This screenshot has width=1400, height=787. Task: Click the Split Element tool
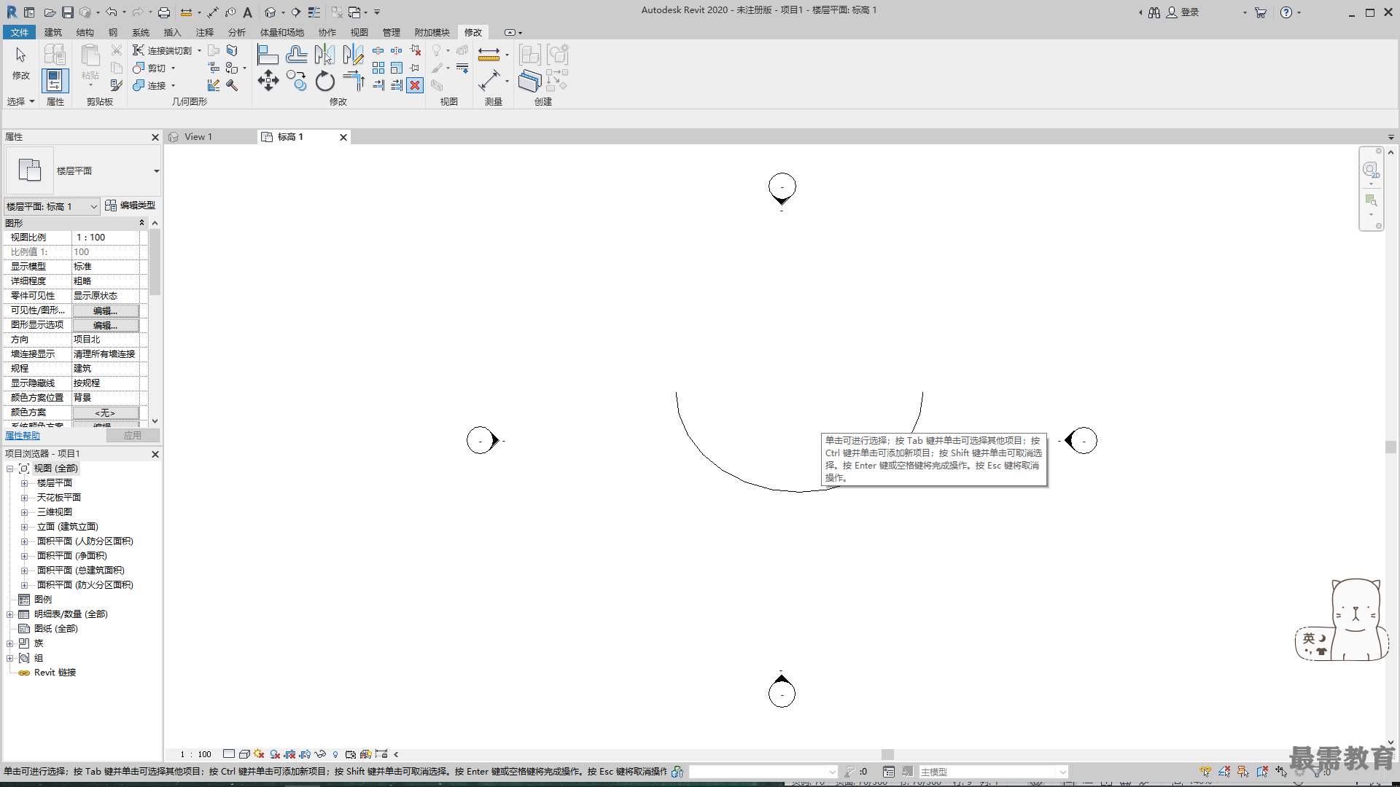[x=378, y=50]
